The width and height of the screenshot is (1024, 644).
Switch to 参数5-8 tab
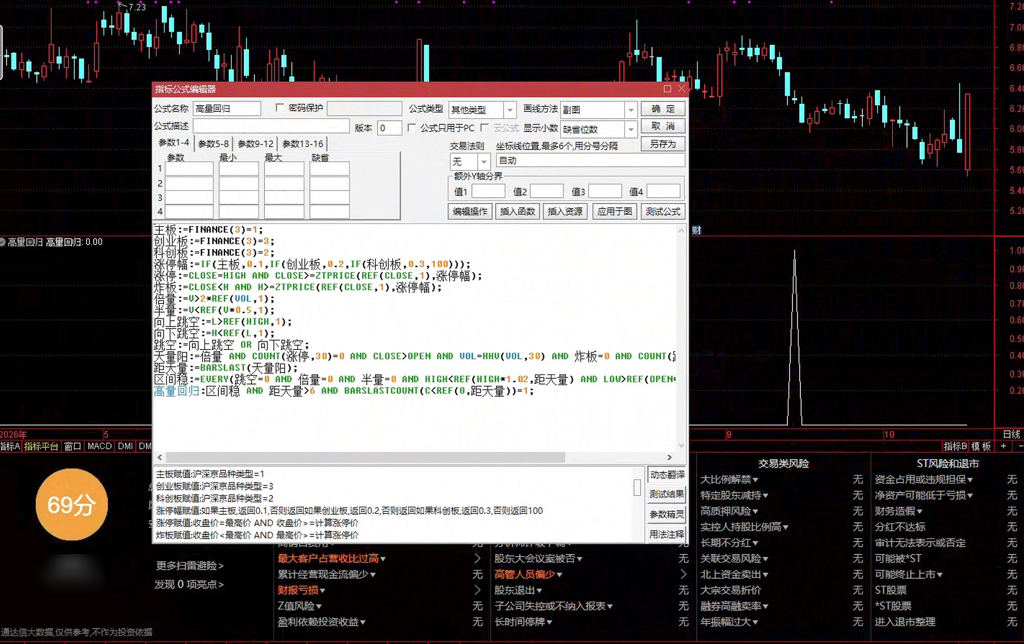click(x=213, y=144)
